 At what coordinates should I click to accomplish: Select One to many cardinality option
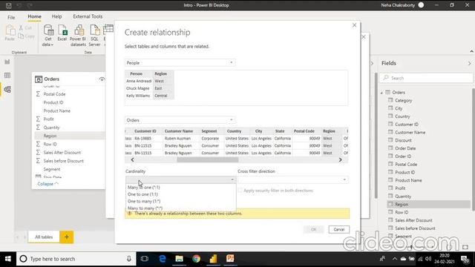pyautogui.click(x=181, y=201)
